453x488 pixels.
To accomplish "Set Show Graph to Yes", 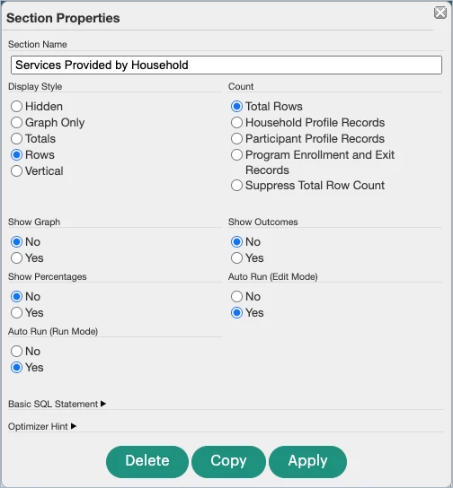I will click(x=16, y=258).
